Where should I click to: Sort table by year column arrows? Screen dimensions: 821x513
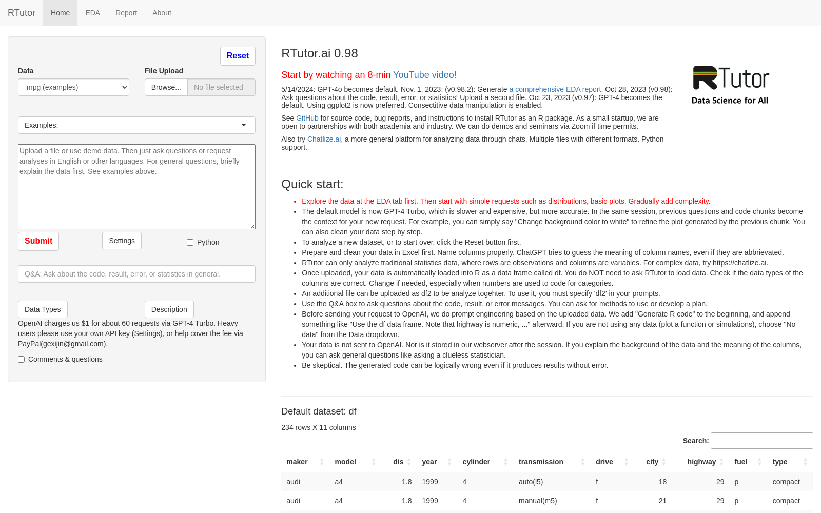pos(449,462)
